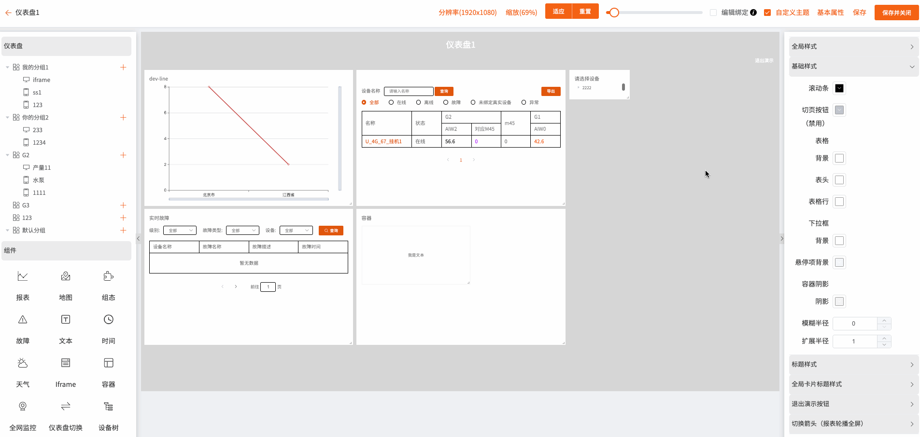Open 基本属性 settings
Viewport: 920px width, 437px height.
(x=831, y=13)
